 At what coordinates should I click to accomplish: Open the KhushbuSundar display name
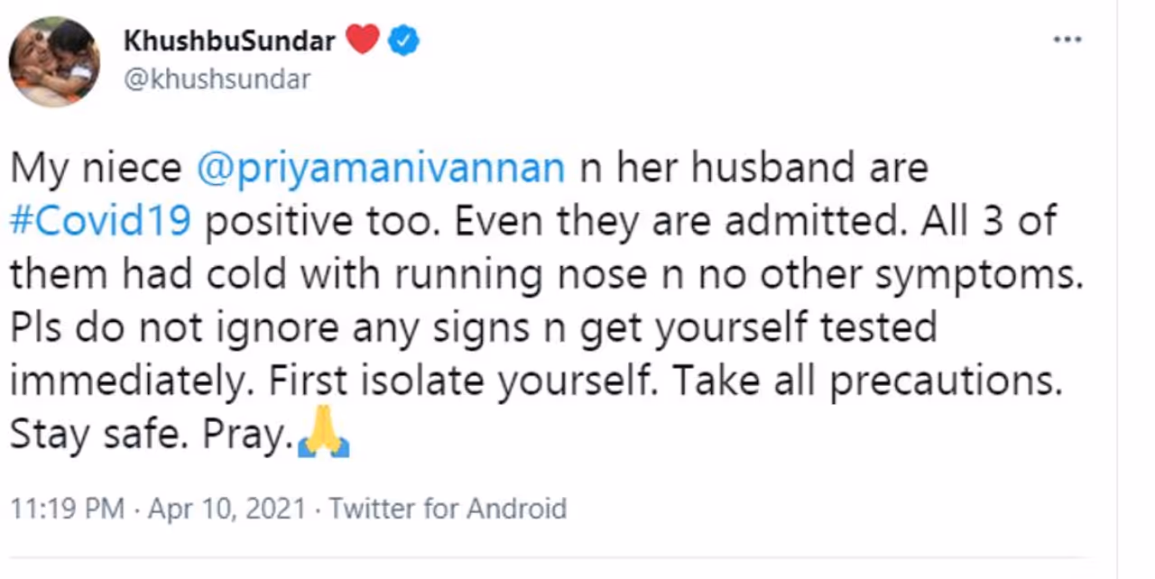click(229, 41)
